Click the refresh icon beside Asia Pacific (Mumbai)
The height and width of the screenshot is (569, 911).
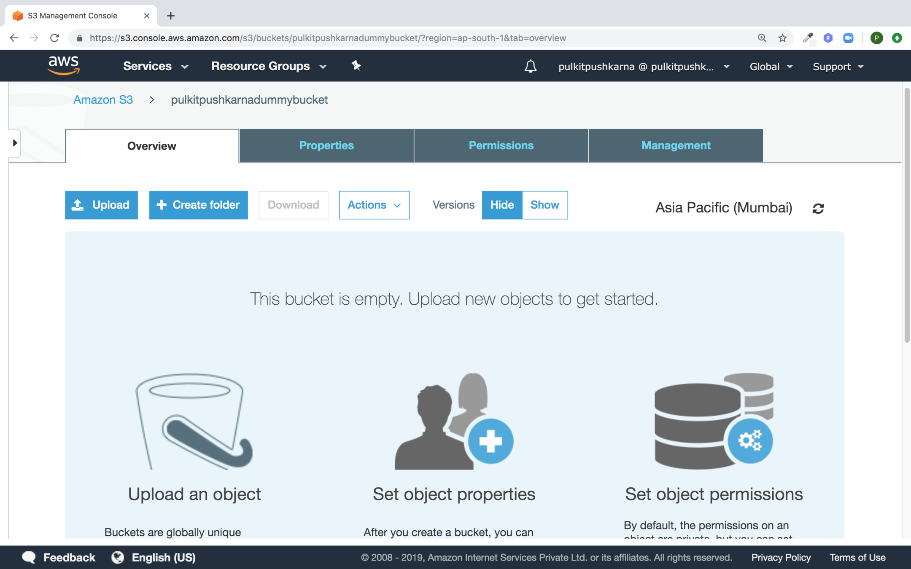pos(818,208)
